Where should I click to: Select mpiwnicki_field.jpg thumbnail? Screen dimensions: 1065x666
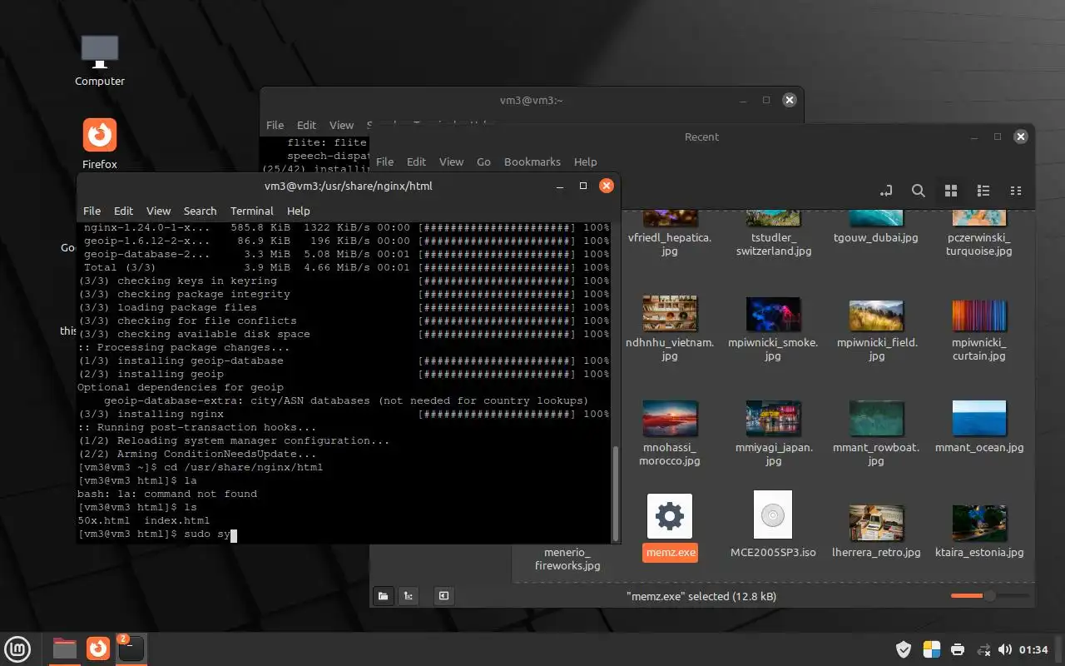tap(876, 315)
